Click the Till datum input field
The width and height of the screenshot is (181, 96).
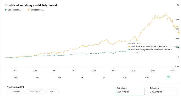(x=163, y=92)
